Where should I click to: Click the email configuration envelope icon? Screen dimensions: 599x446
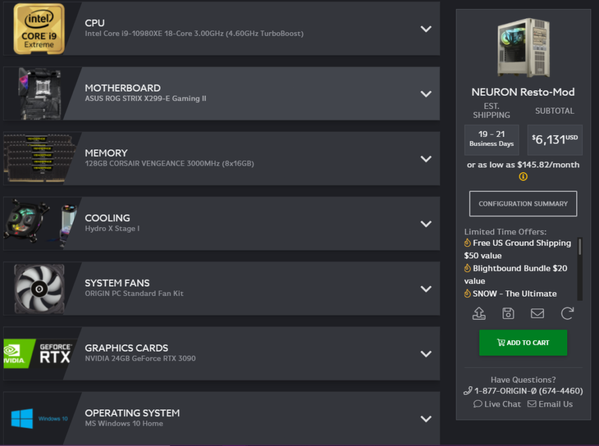click(537, 313)
